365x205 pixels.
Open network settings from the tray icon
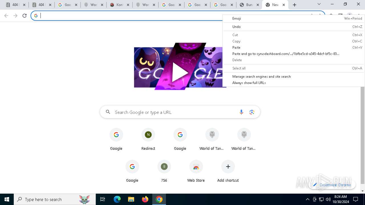click(x=321, y=199)
